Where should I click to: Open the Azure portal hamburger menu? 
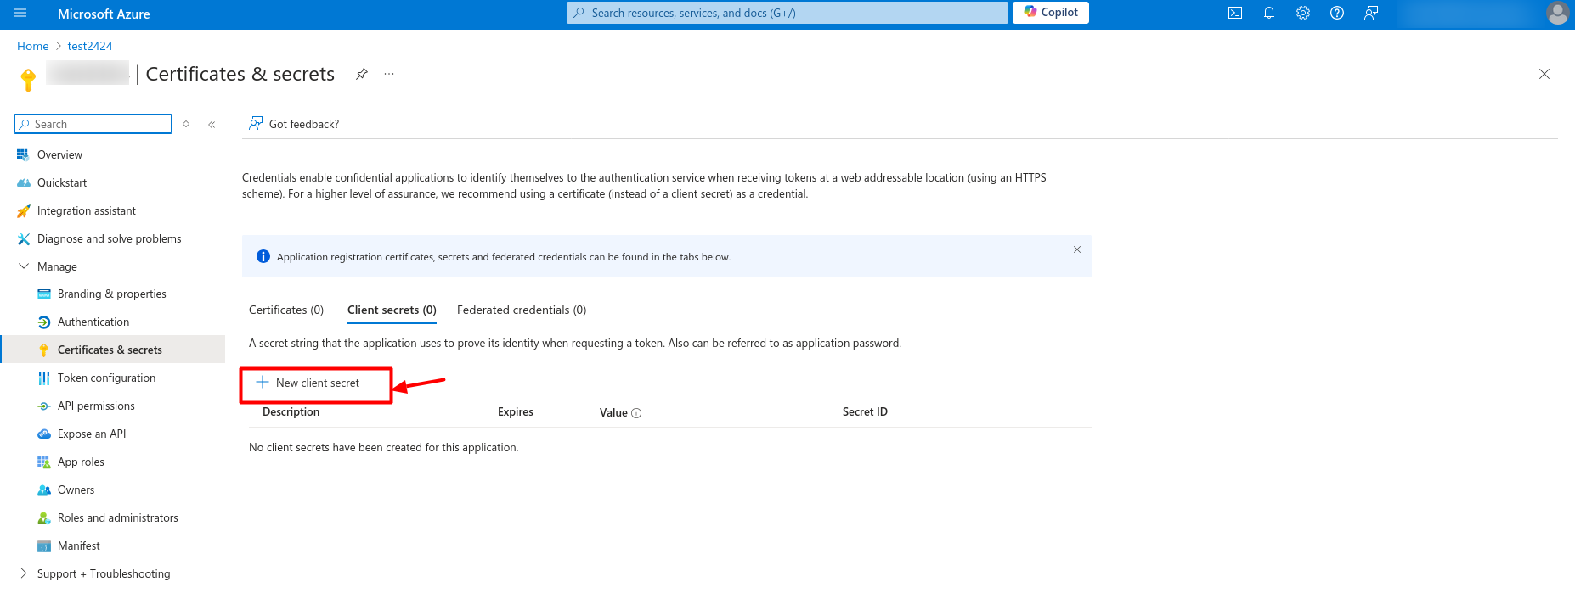20,14
